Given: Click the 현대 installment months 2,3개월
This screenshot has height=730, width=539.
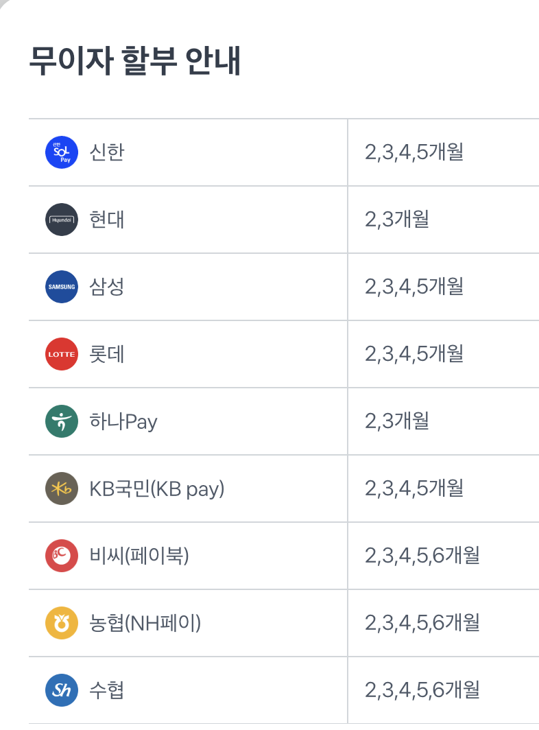Looking at the screenshot, I should click(x=397, y=220).
